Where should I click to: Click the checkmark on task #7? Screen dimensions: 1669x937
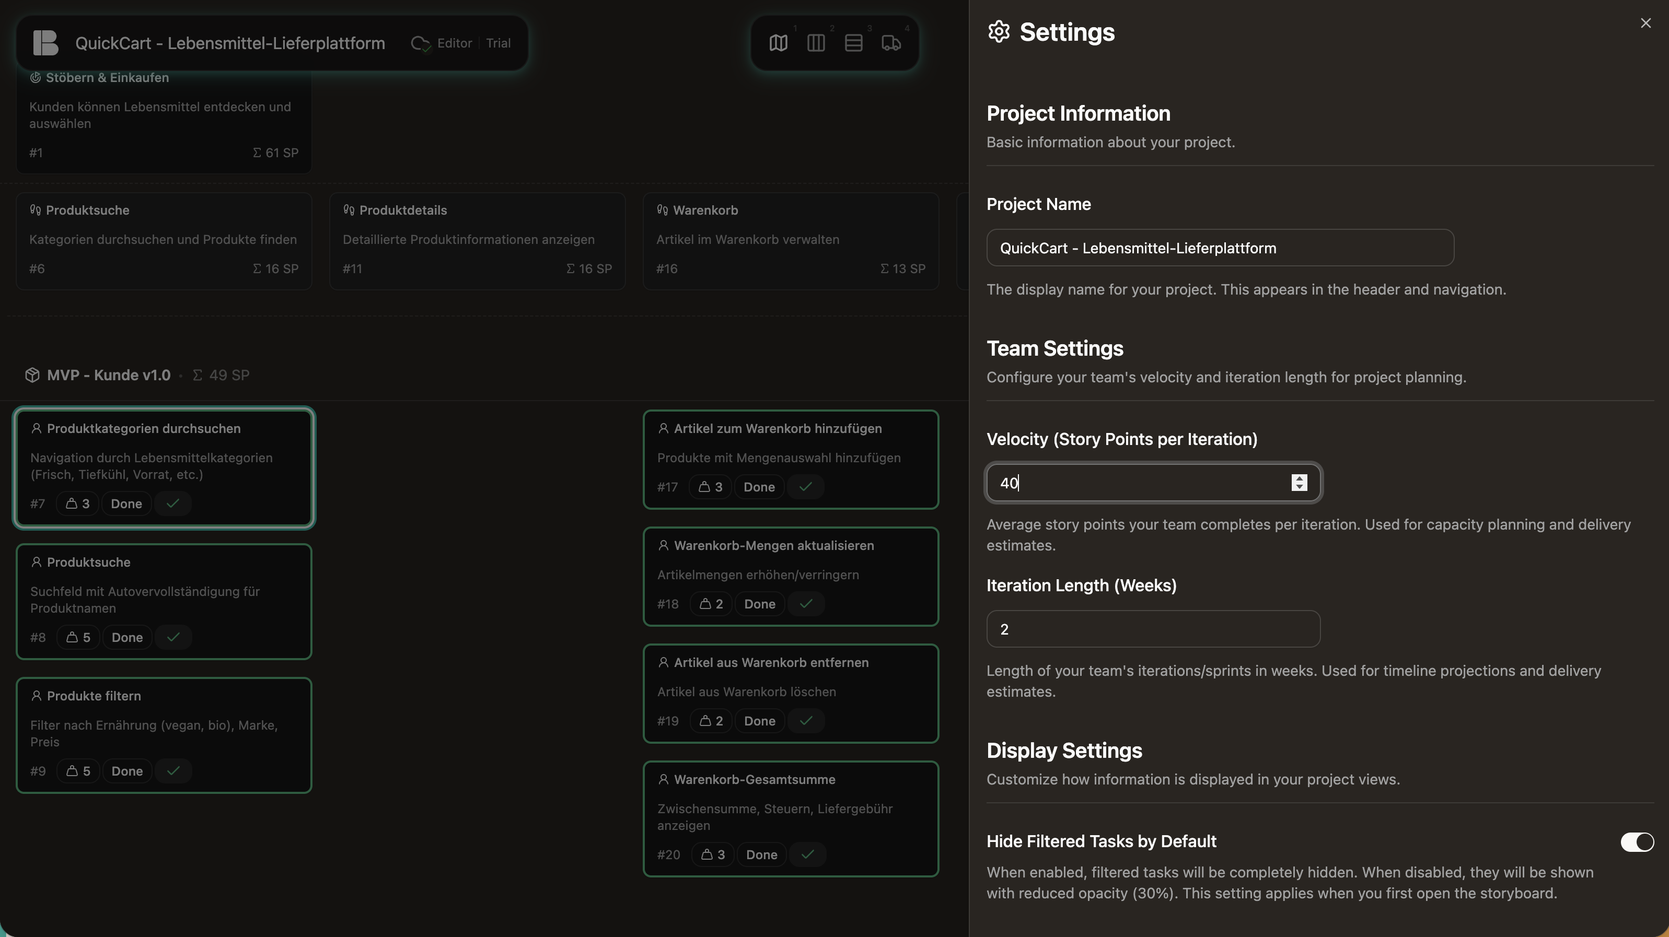tap(172, 504)
